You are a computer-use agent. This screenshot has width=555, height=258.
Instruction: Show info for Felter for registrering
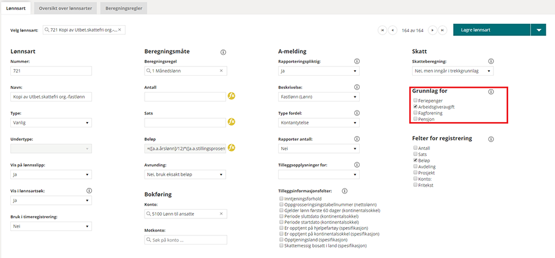[490, 139]
